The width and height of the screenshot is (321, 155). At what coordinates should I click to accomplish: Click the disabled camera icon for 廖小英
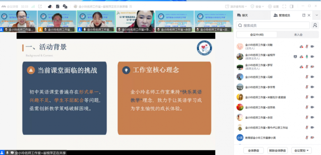tap(312, 138)
